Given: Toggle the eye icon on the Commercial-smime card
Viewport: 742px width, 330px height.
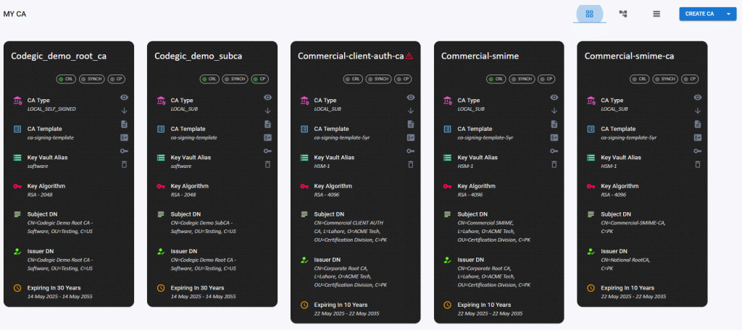Looking at the screenshot, I should [x=554, y=97].
